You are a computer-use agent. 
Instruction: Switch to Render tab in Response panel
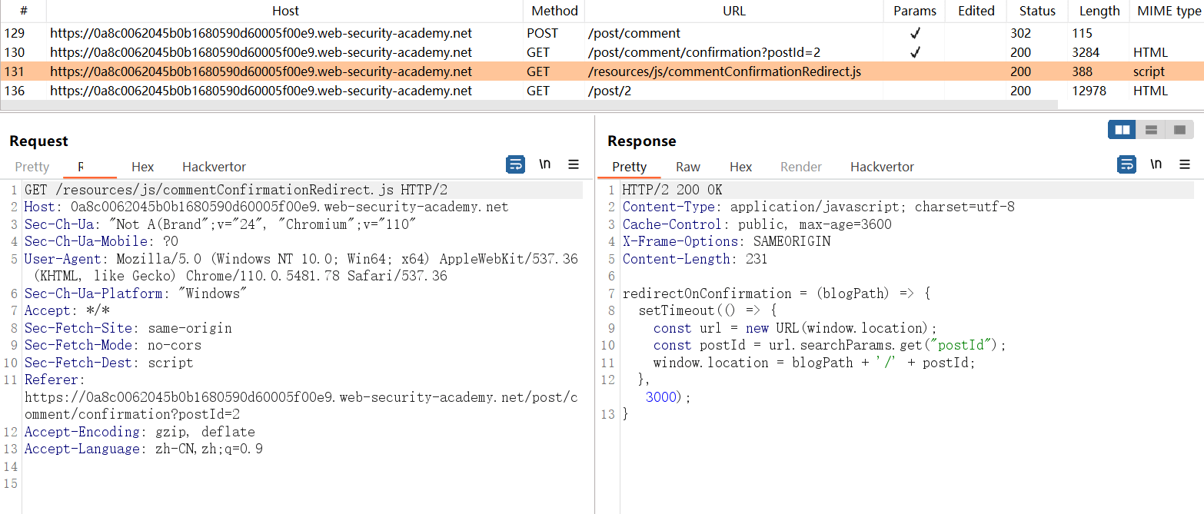click(800, 167)
